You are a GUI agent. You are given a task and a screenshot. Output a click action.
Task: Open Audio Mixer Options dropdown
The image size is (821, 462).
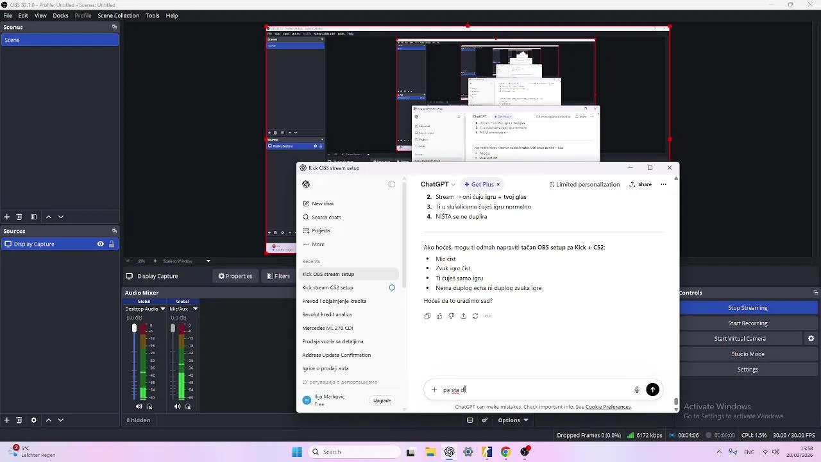513,420
